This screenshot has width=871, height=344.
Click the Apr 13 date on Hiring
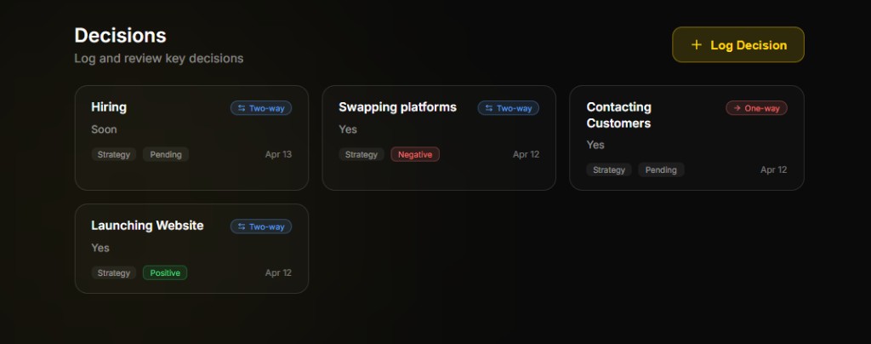[x=278, y=155]
